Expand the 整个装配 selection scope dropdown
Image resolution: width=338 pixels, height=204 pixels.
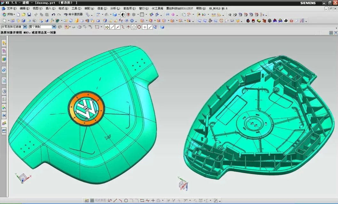click(54, 27)
